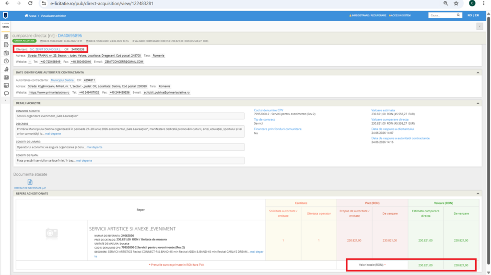Collapse panel with top-right arrow button

click(479, 27)
